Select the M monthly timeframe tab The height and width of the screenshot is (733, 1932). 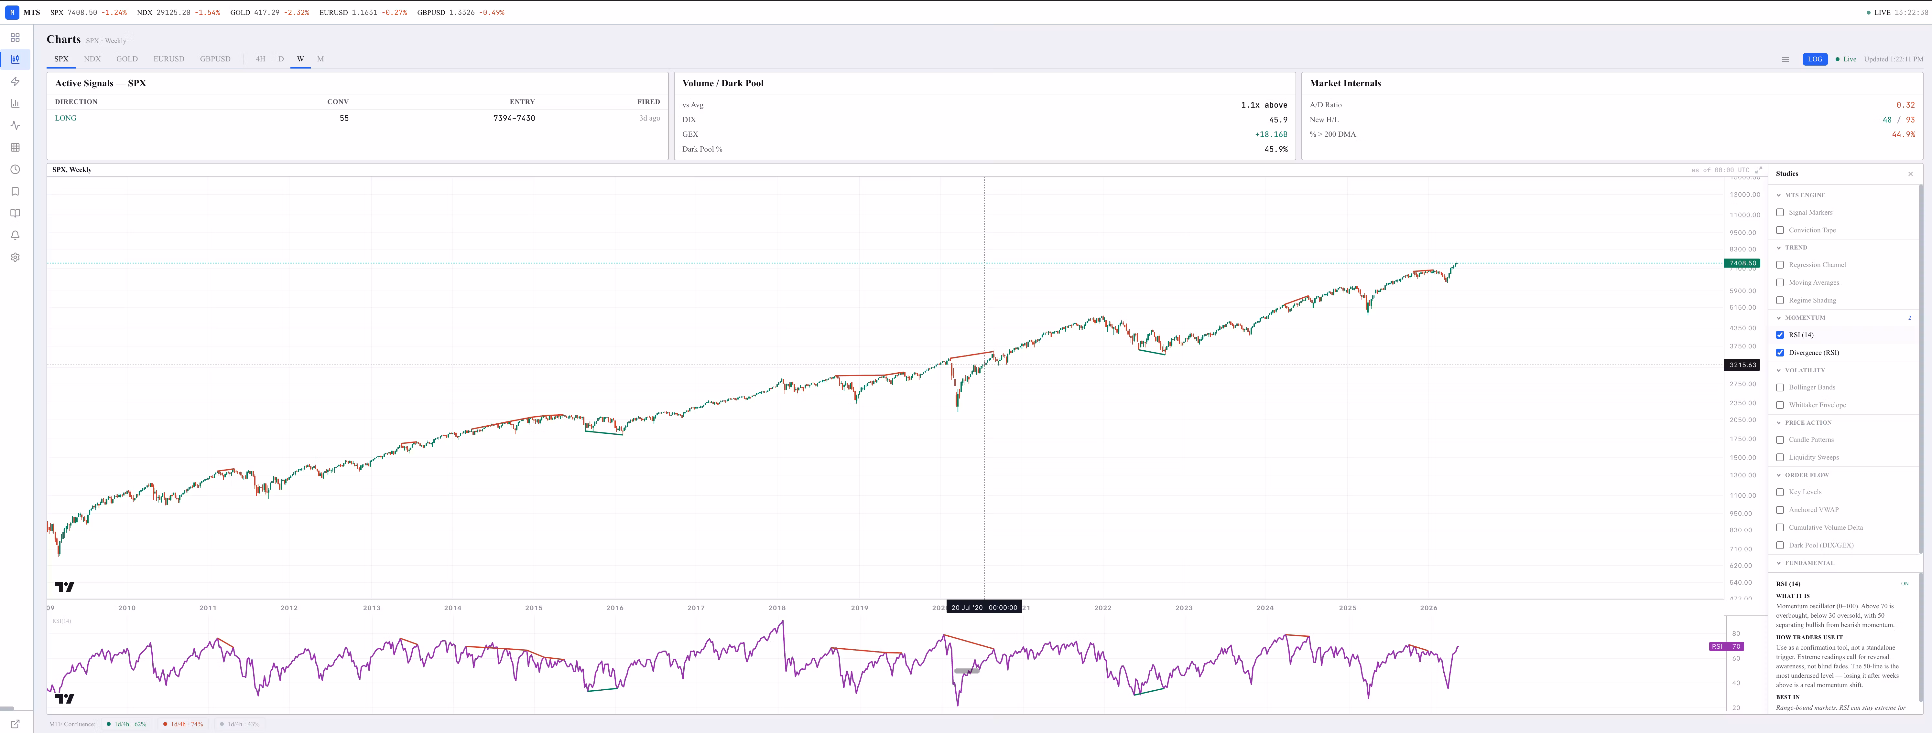(x=320, y=59)
